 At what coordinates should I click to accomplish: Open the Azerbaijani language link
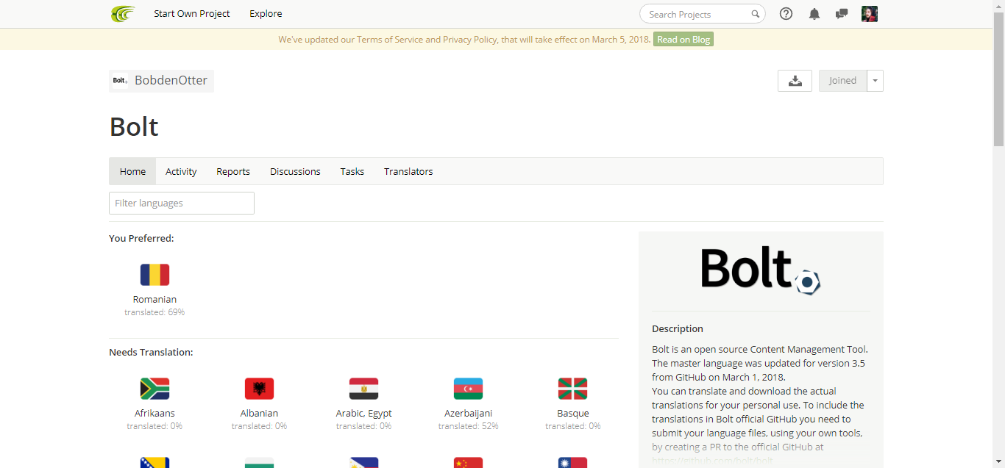click(x=468, y=414)
